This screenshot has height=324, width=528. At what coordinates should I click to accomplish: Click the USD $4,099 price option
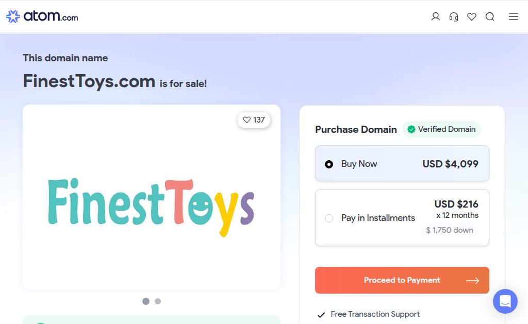tap(450, 164)
